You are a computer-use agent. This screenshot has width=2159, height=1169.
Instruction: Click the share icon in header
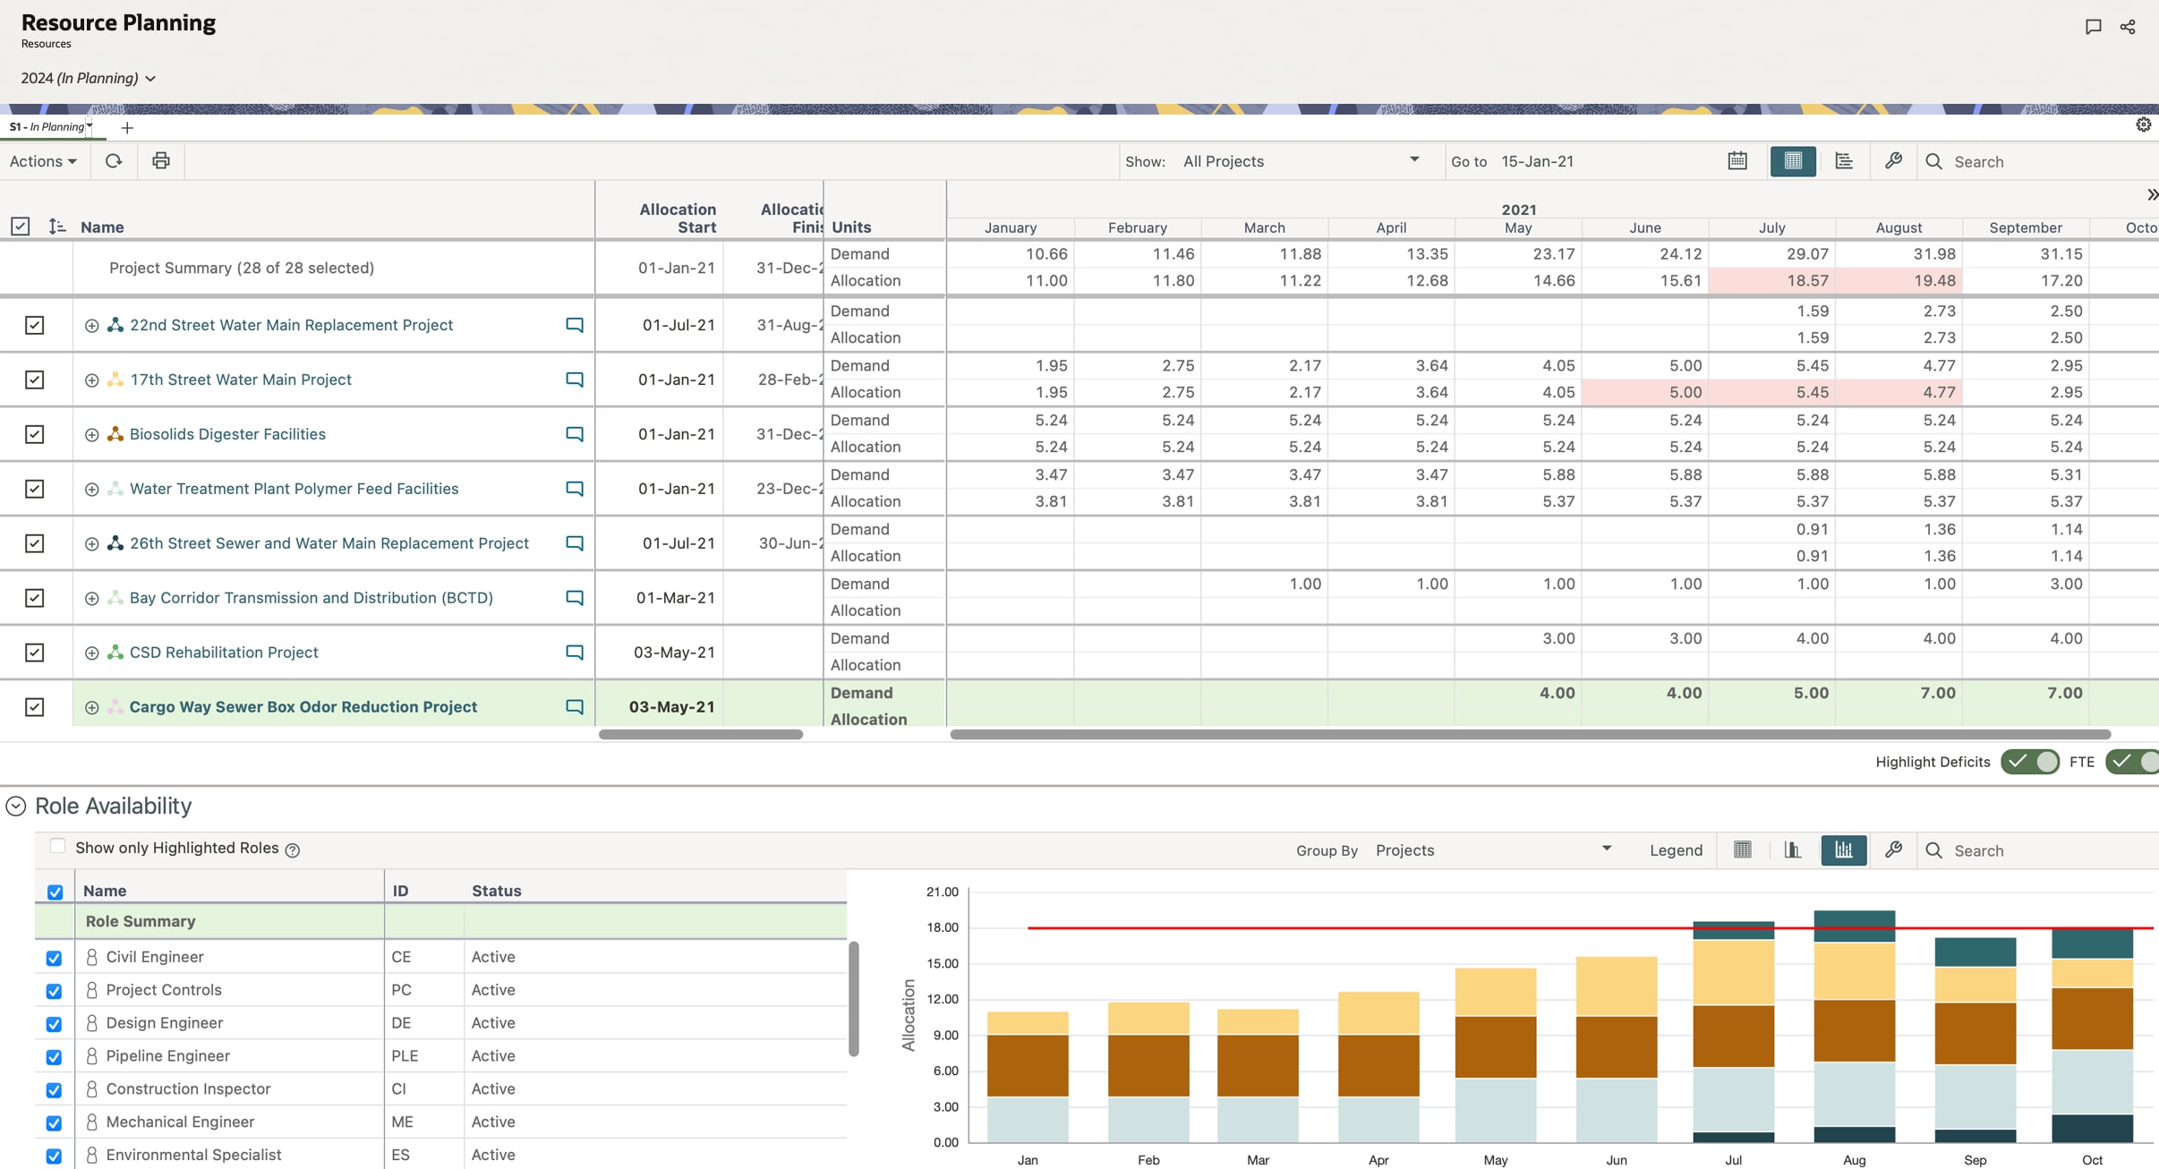click(2128, 27)
